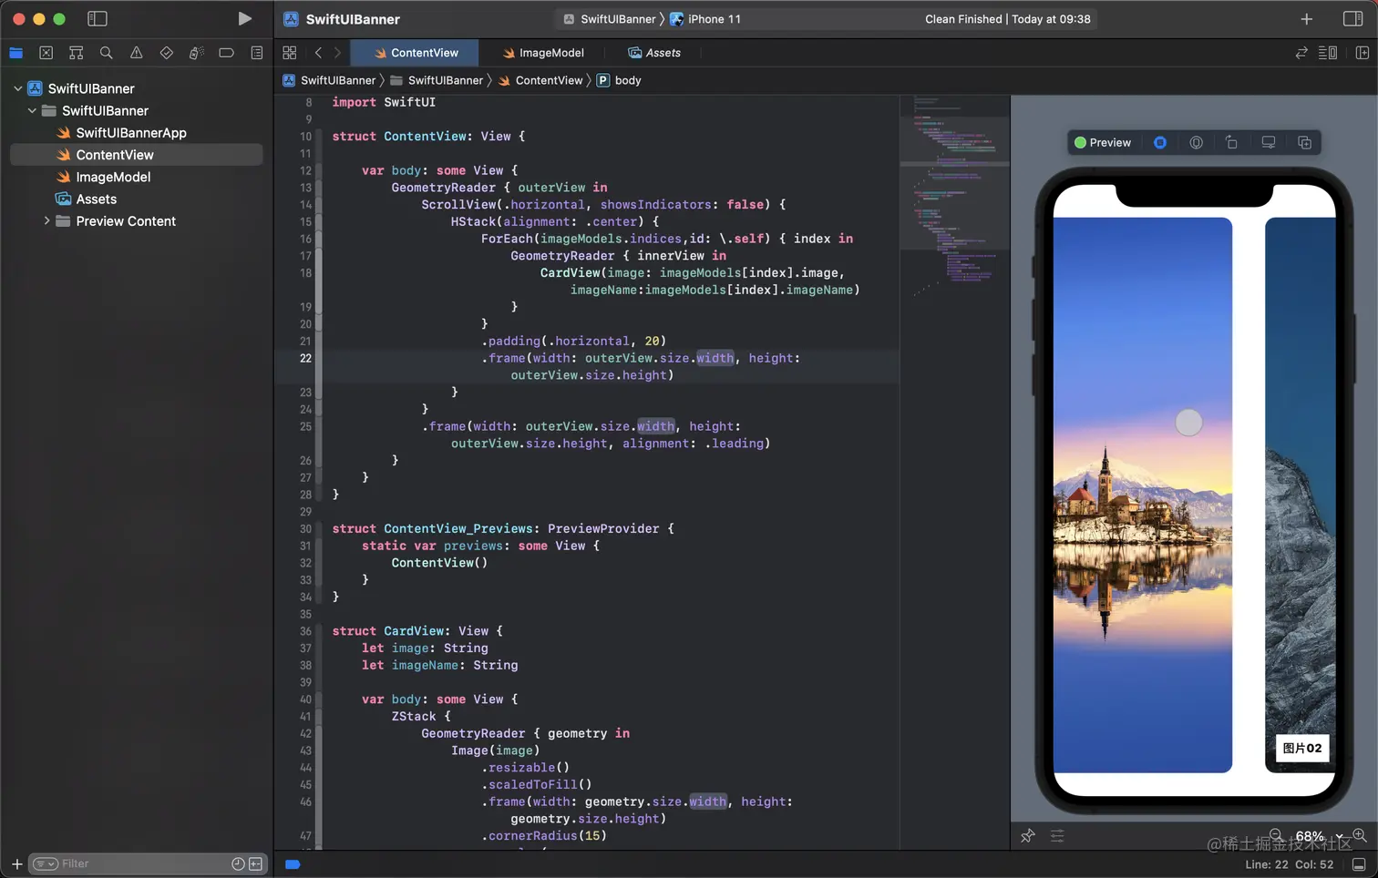The width and height of the screenshot is (1378, 878).
Task: Toggle the navigator sidebar visibility
Action: tap(97, 18)
